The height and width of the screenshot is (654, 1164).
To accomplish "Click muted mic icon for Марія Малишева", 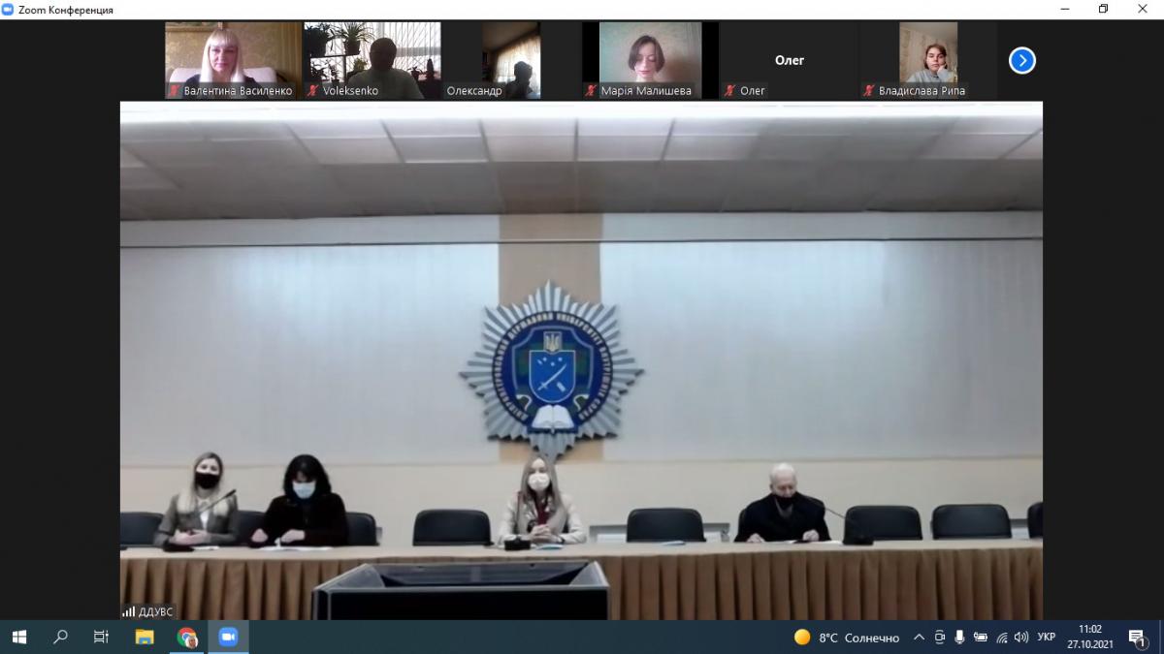I will (592, 90).
